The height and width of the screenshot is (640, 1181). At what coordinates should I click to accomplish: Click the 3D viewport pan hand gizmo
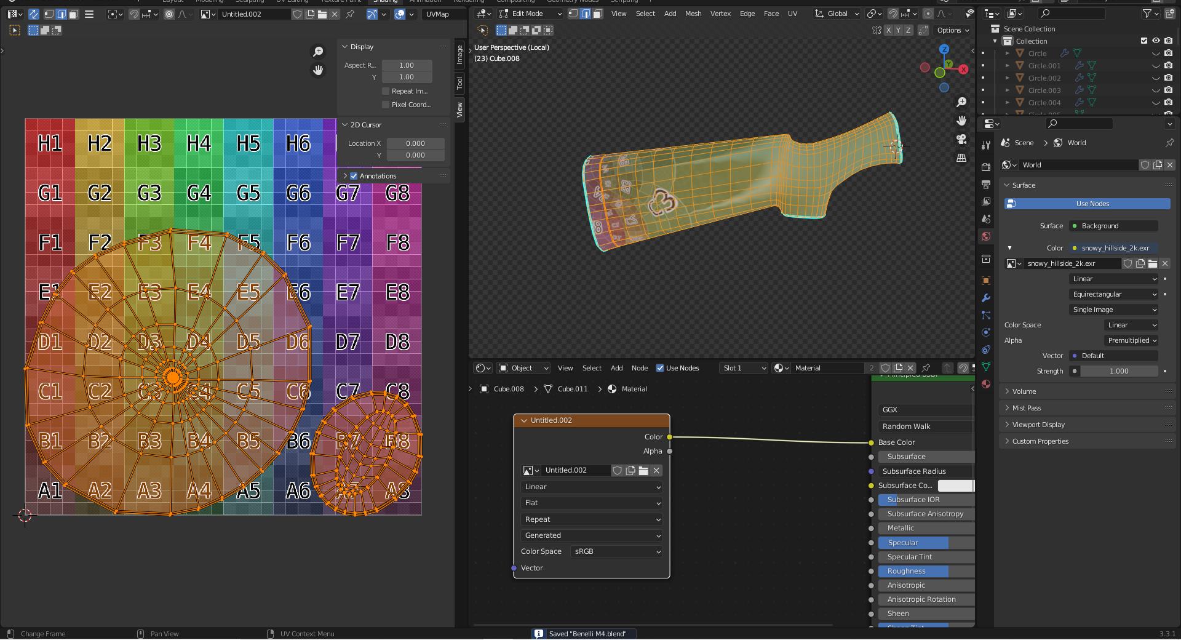961,121
